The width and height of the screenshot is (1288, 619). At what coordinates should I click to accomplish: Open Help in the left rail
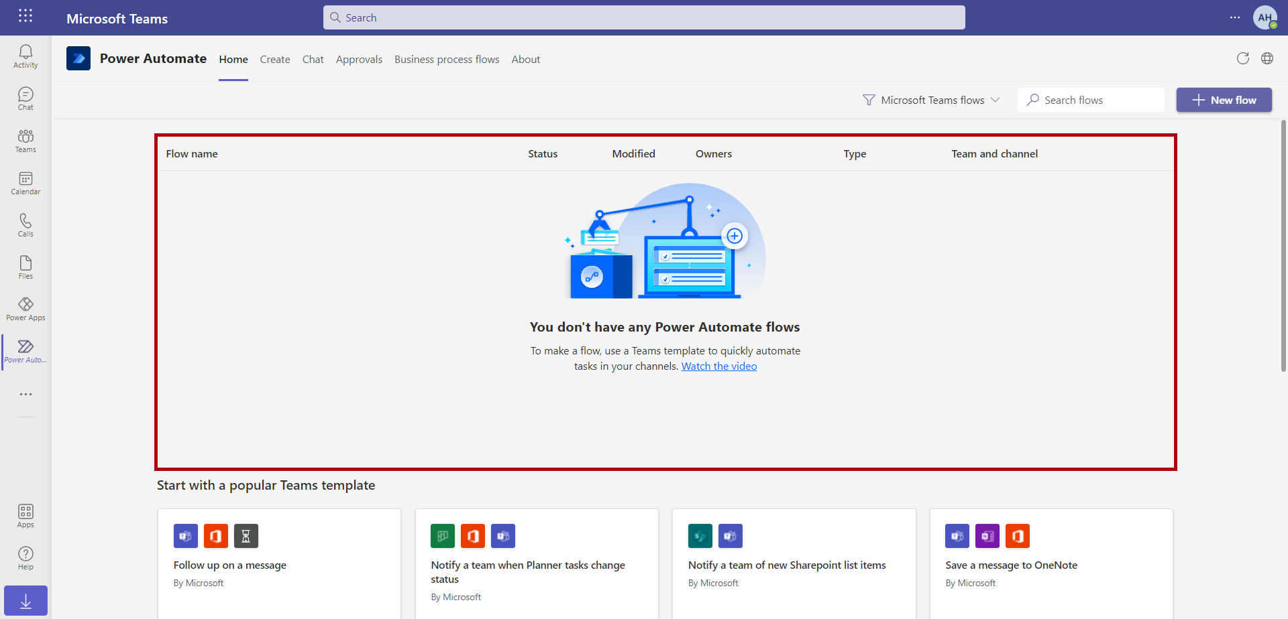[25, 558]
